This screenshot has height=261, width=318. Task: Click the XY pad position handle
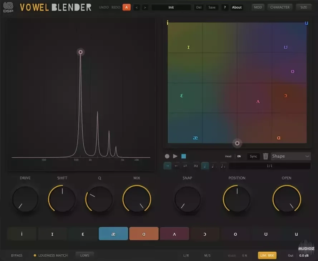coord(237,143)
